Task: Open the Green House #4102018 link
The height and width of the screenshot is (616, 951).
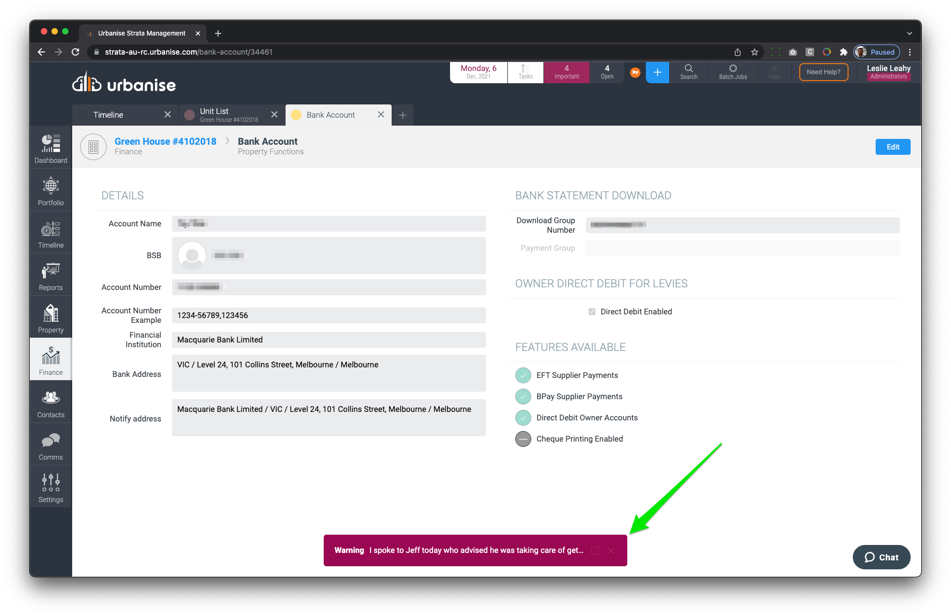Action: pyautogui.click(x=166, y=142)
